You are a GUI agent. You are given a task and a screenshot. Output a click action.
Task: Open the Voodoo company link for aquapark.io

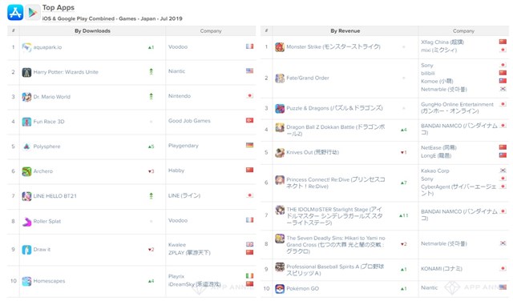(178, 46)
